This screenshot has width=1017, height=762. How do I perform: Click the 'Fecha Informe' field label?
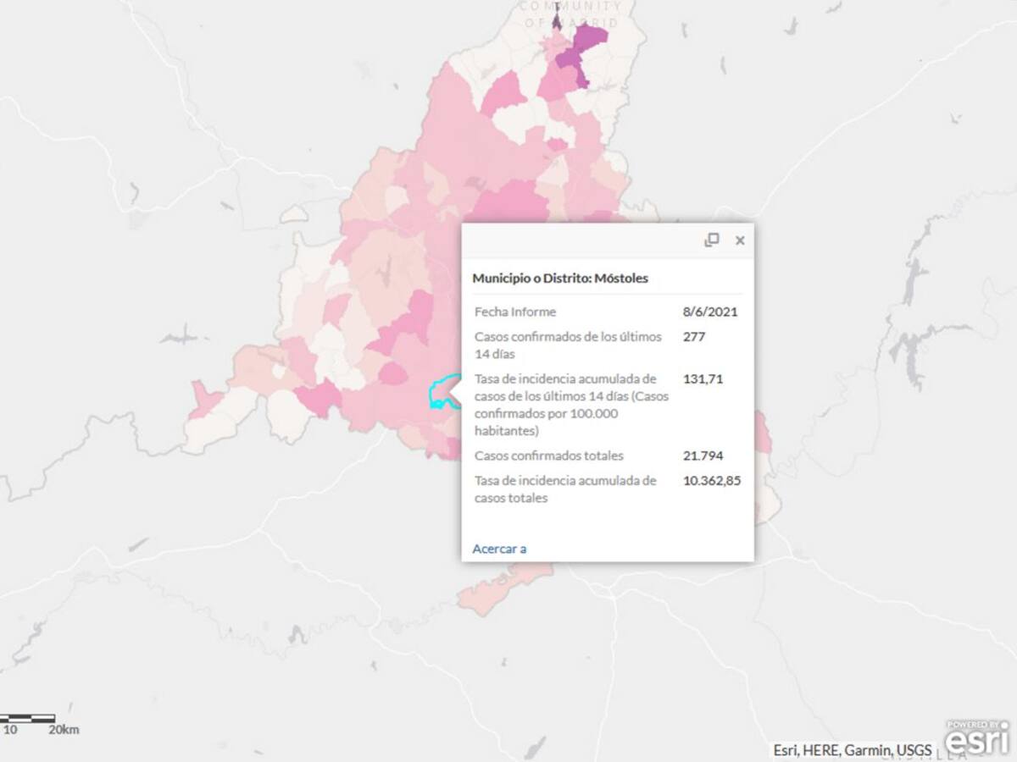515,312
